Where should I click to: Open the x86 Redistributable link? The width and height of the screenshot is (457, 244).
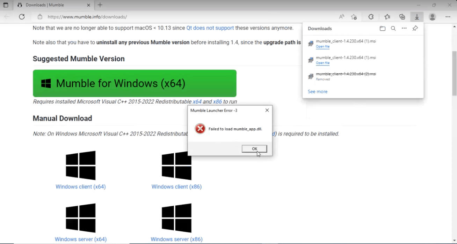pos(217,102)
